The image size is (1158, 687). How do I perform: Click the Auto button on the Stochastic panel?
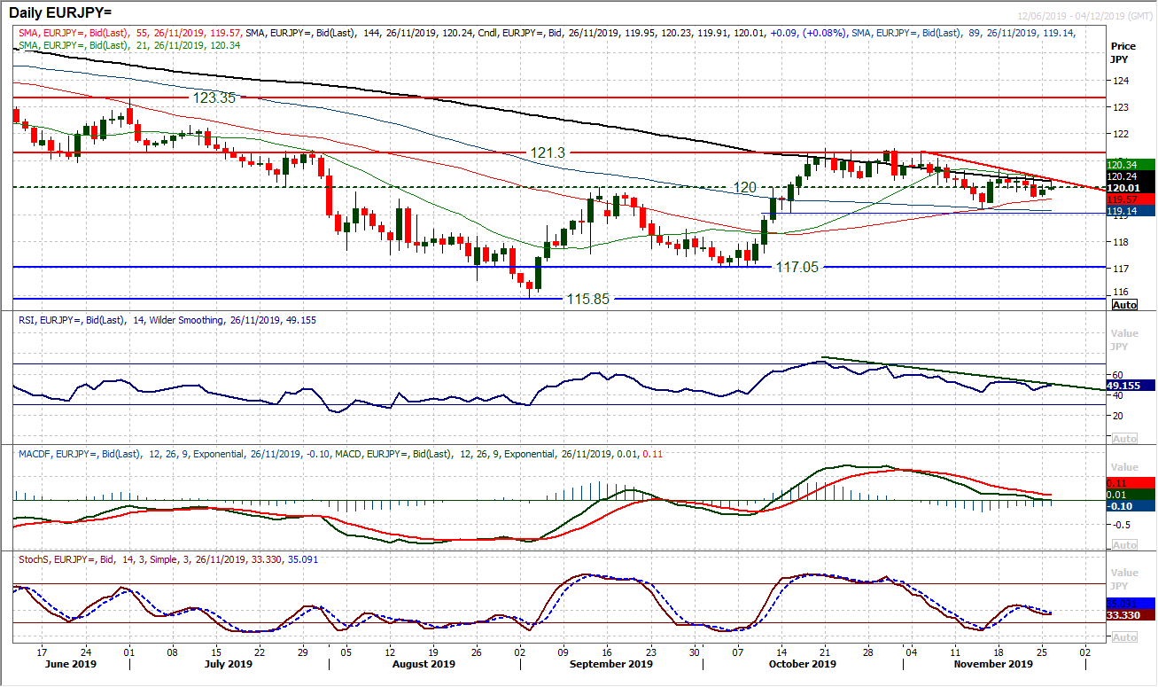(x=1124, y=637)
